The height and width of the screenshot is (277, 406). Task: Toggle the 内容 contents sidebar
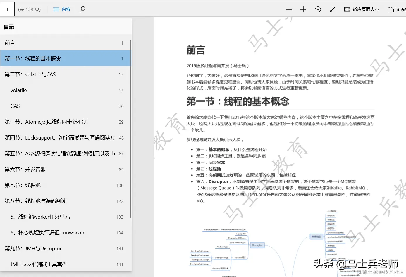pyautogui.click(x=62, y=9)
